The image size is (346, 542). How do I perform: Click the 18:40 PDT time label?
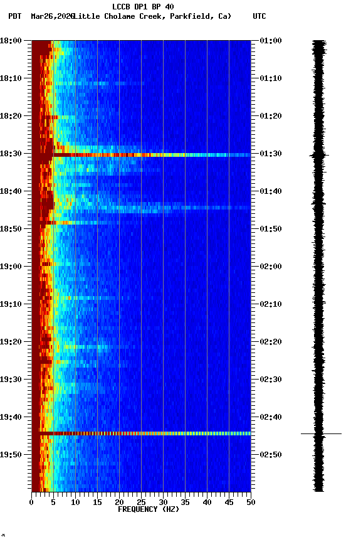click(x=11, y=191)
